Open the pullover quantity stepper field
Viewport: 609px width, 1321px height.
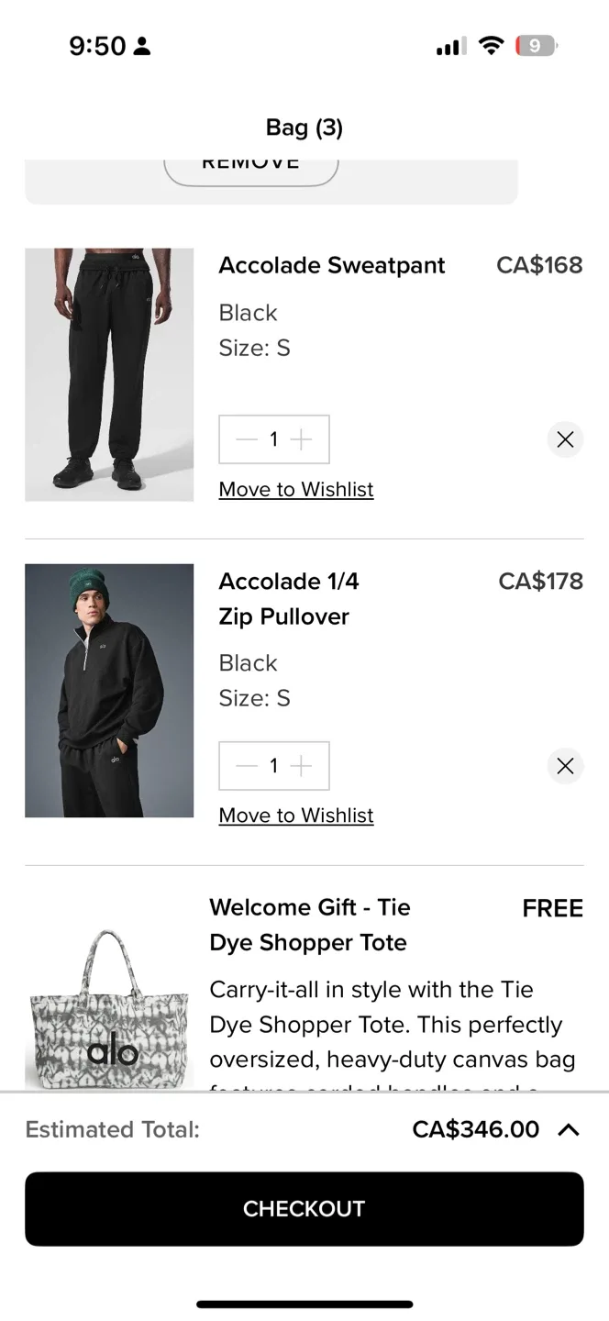[273, 765]
